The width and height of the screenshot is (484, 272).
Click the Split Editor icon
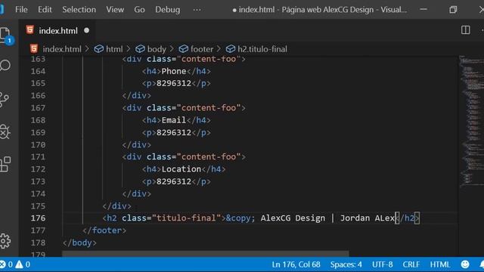(x=466, y=30)
